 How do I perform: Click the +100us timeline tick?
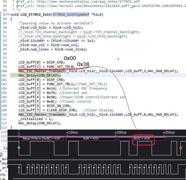coord(72,132)
